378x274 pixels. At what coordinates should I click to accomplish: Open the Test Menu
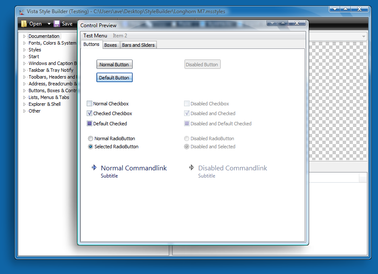point(95,36)
